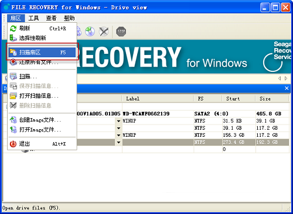Screen dimensions: 293x214
Task: Open the 查看 menu
Action: coord(51,18)
